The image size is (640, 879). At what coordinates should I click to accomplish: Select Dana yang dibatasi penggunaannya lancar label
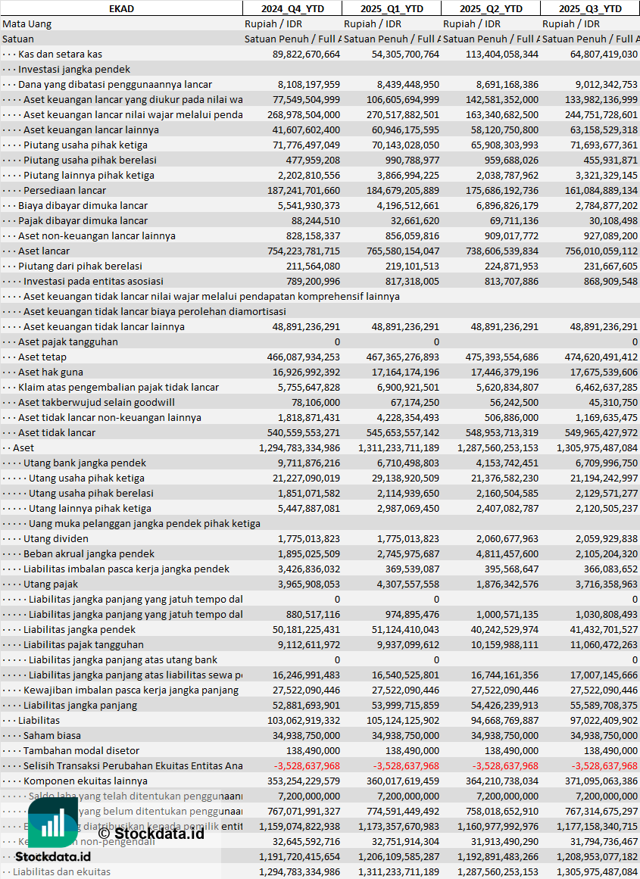(x=115, y=84)
